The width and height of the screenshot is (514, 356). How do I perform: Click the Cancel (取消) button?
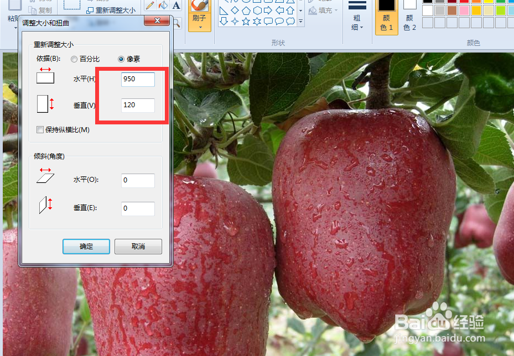(138, 247)
